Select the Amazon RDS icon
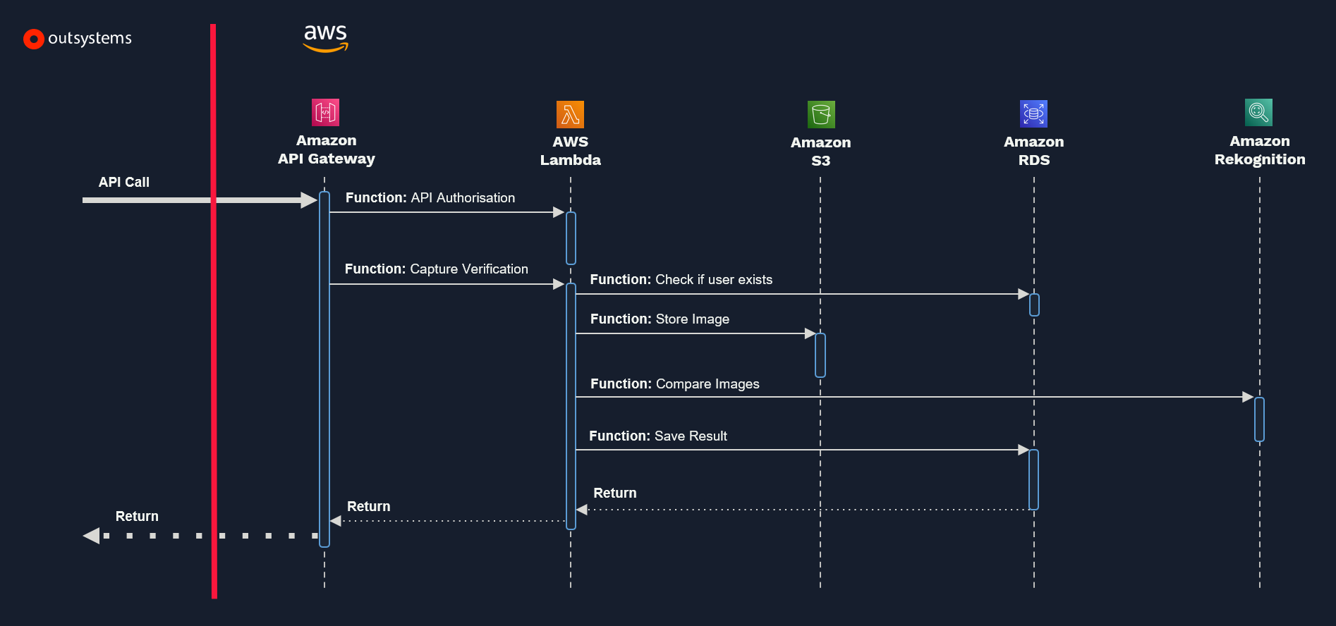 pos(1034,113)
